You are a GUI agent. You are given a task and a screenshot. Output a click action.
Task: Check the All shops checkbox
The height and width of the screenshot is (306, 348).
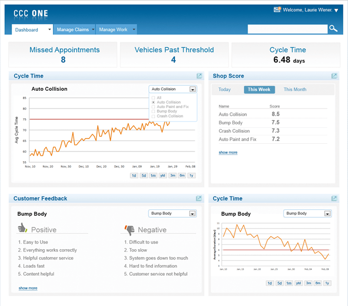click(x=153, y=98)
